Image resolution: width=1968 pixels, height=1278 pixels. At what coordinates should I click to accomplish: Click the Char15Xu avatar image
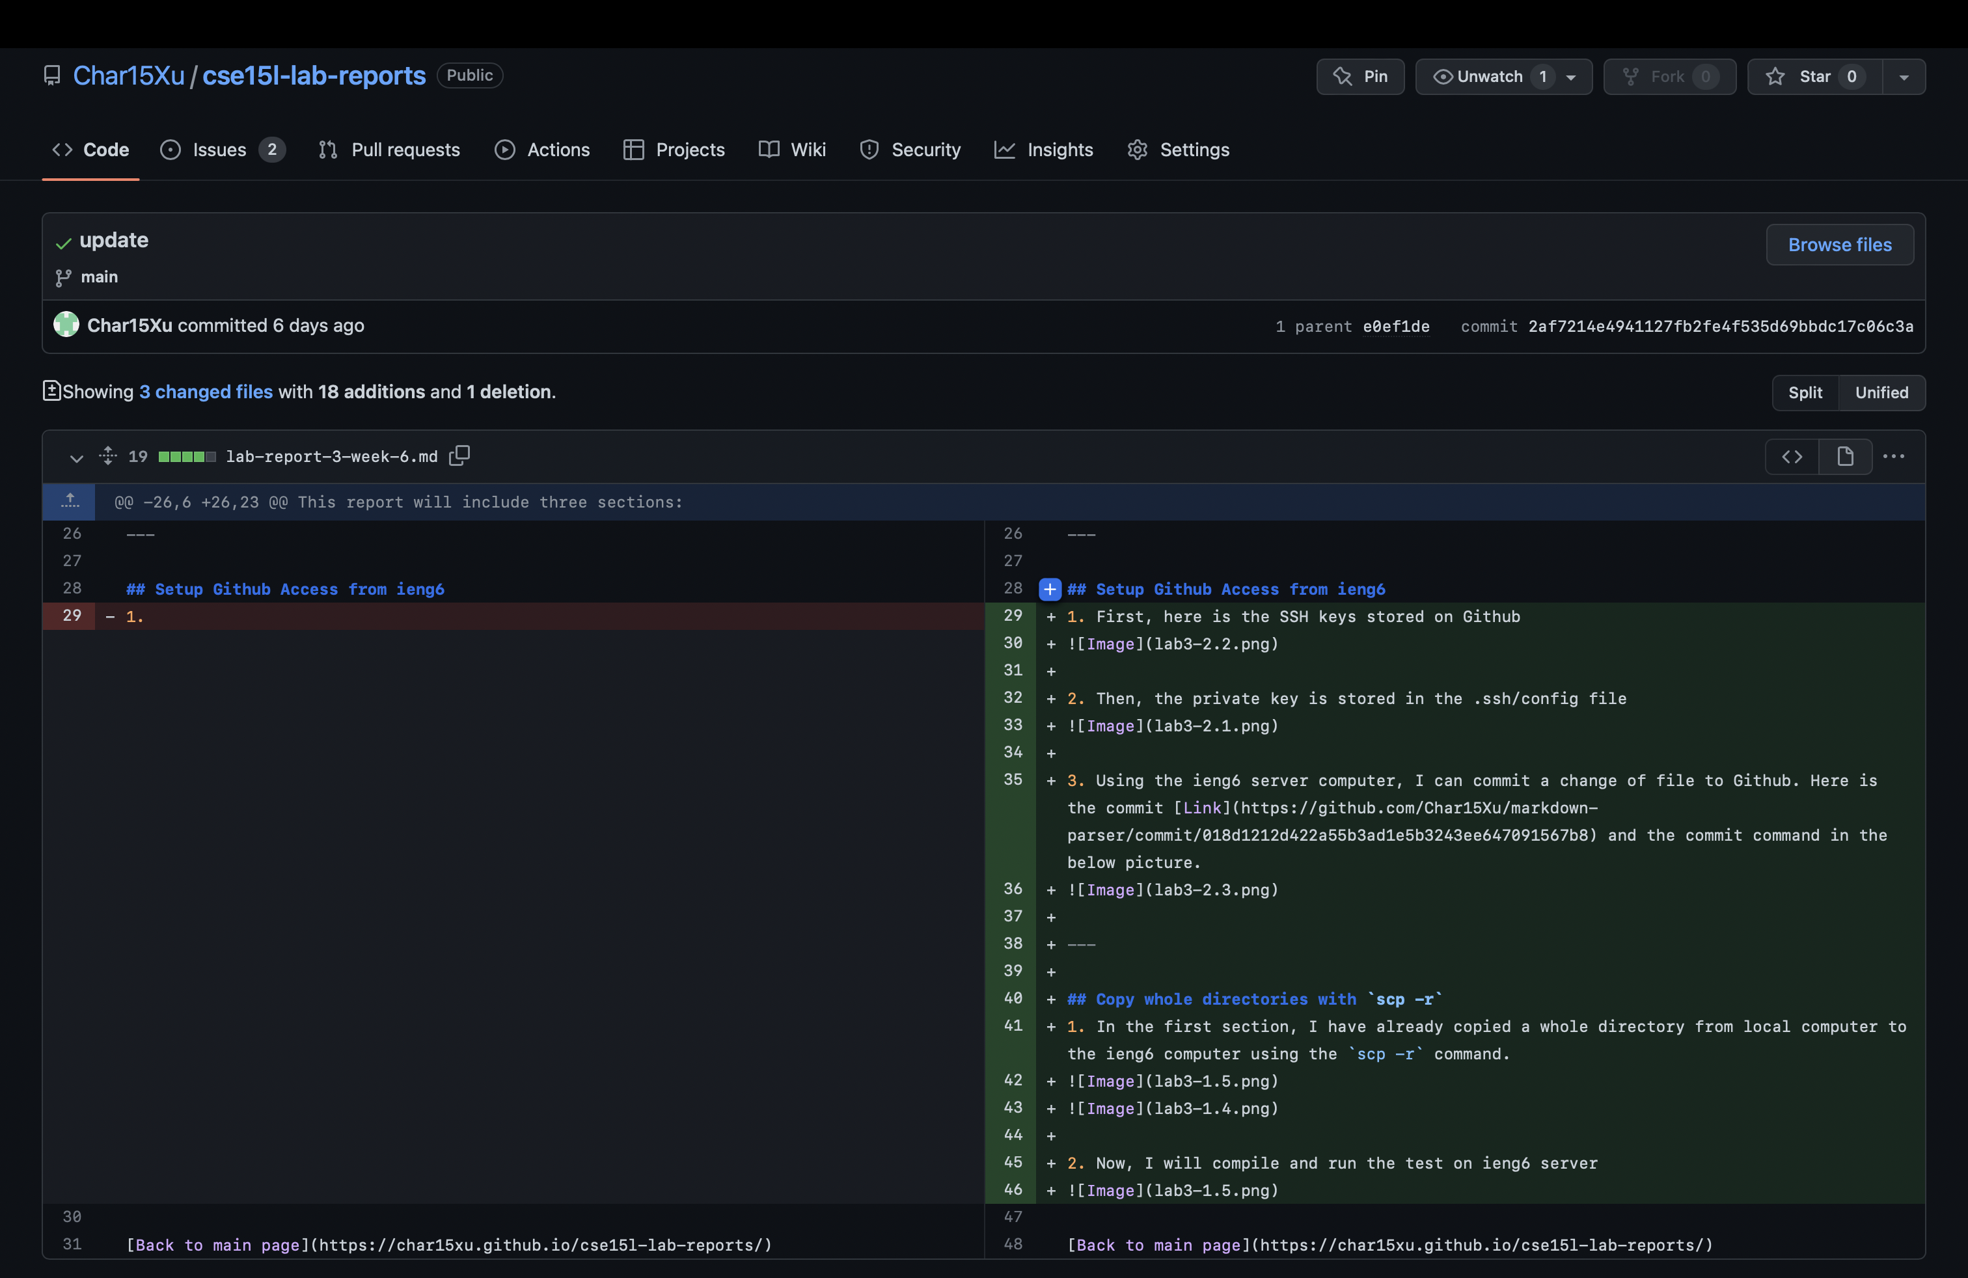point(66,324)
